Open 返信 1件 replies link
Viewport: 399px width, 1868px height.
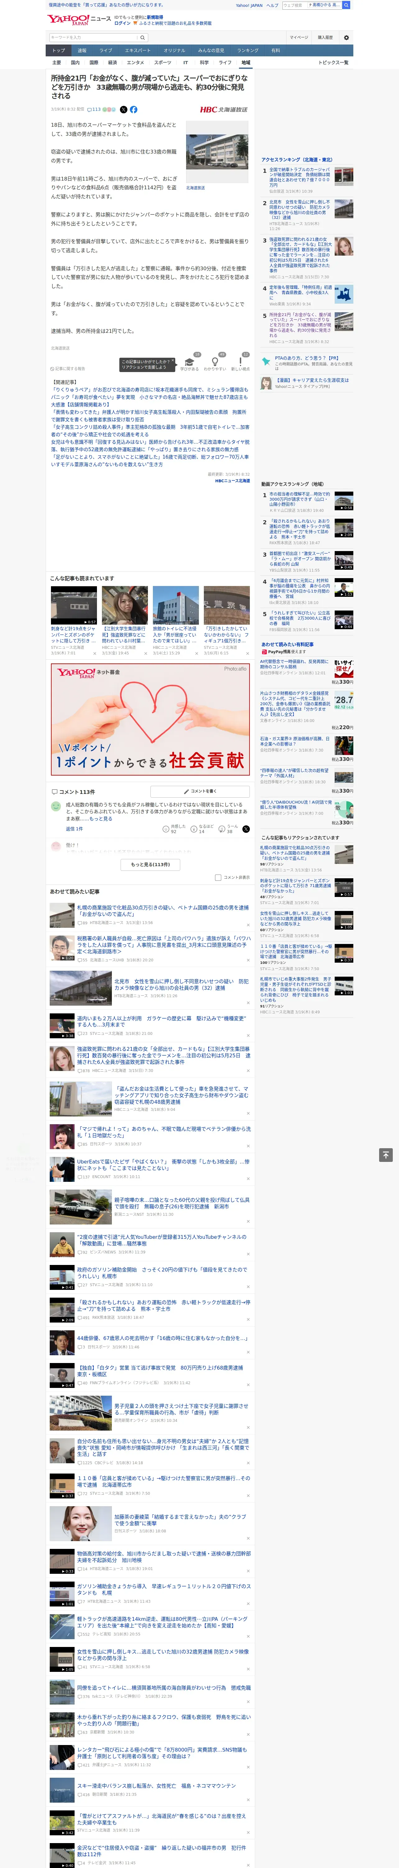coord(74,828)
